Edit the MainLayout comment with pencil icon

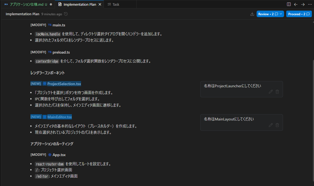click(270, 125)
